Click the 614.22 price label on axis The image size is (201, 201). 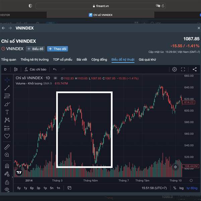coord(188,102)
